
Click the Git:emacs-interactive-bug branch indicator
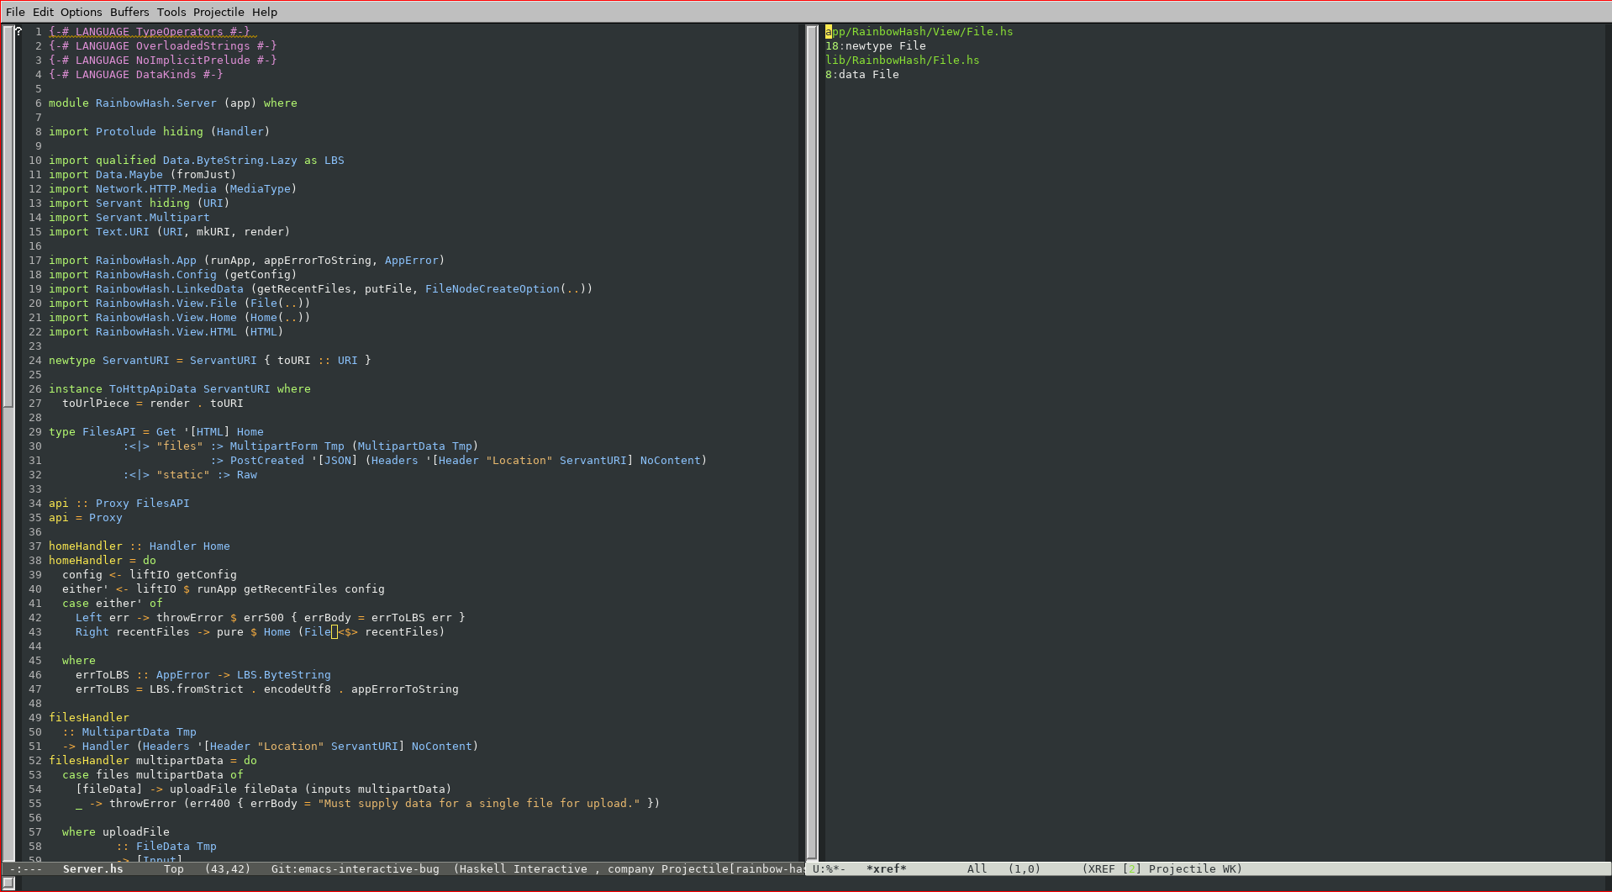click(355, 869)
